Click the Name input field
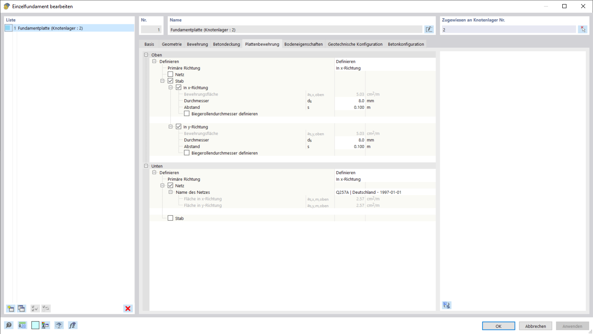This screenshot has width=593, height=334. click(295, 29)
